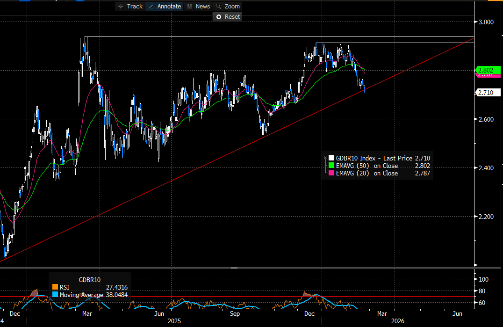The image size is (503, 327).
Task: Select the Track crosshair icon
Action: [x=121, y=7]
